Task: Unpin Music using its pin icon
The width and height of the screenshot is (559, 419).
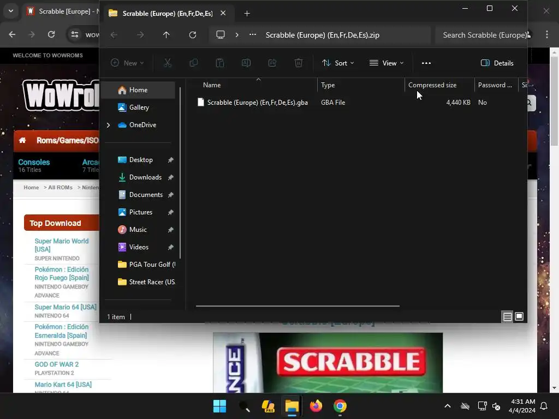Action: (170, 230)
